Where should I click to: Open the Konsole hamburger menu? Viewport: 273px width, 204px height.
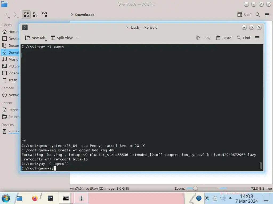click(x=257, y=38)
